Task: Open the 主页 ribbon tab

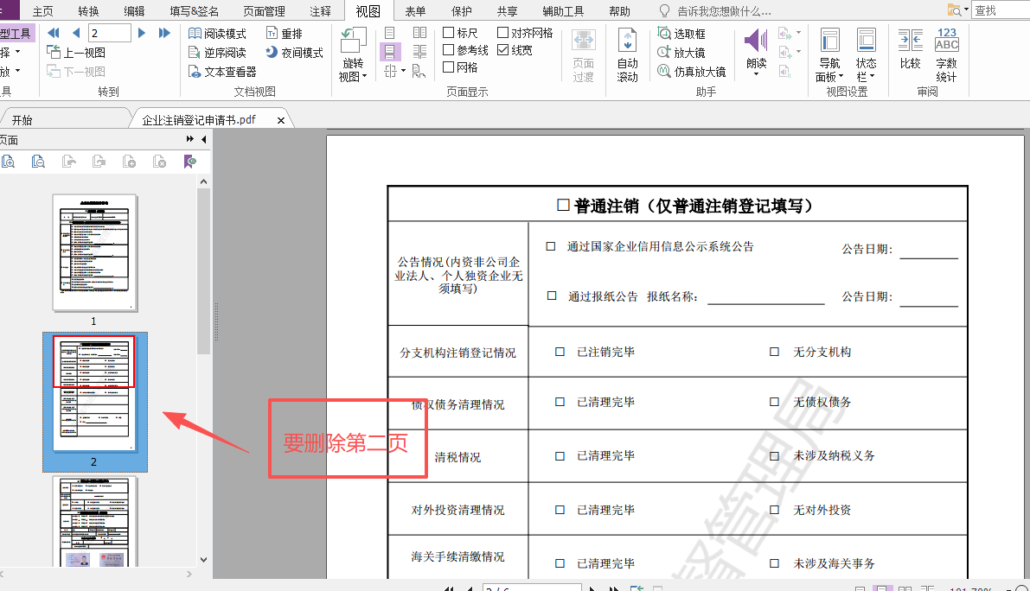Action: [x=43, y=11]
